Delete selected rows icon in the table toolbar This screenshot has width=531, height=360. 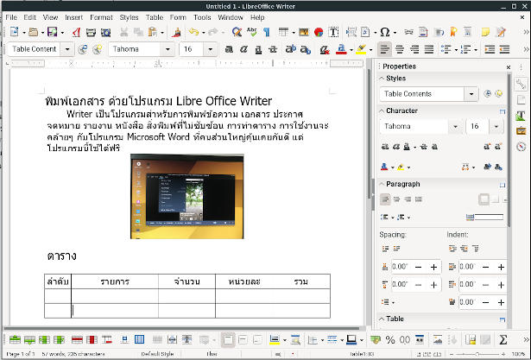click(77, 339)
